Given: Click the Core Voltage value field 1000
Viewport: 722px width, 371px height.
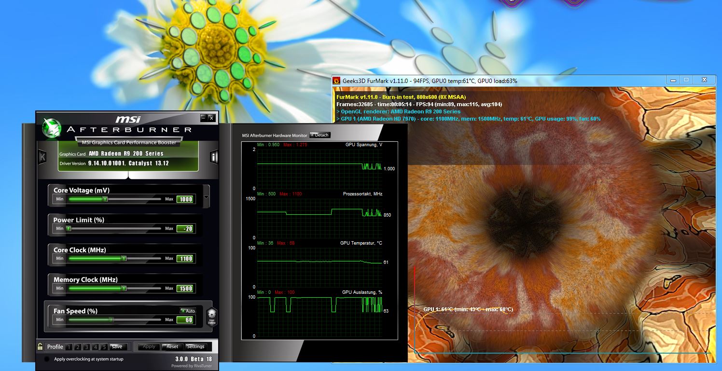Looking at the screenshot, I should click(x=185, y=199).
